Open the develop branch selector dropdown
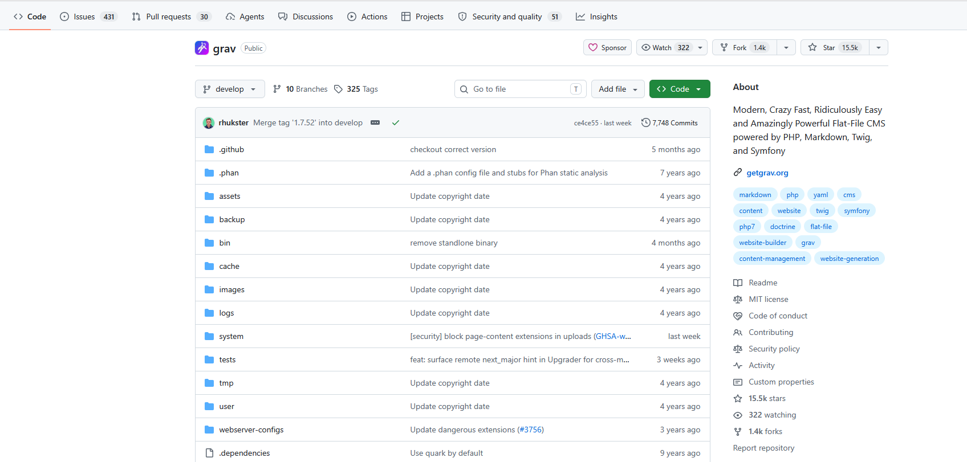 pos(230,89)
